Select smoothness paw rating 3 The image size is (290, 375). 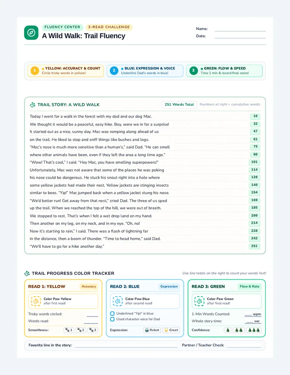point(93,330)
